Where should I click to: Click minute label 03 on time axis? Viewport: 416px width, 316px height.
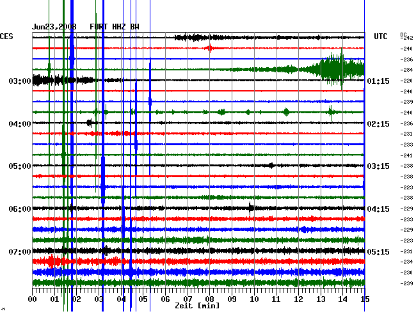[x=99, y=299]
